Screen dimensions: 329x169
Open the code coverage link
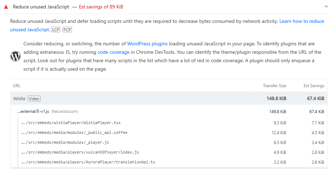[x=114, y=52]
